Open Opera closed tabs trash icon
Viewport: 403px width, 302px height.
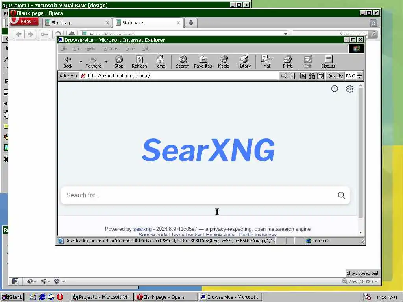point(373,23)
